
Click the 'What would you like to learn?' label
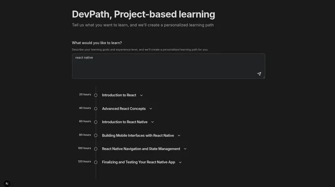point(97,43)
